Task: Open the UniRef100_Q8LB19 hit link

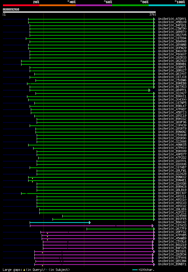Action: [x=172, y=190]
